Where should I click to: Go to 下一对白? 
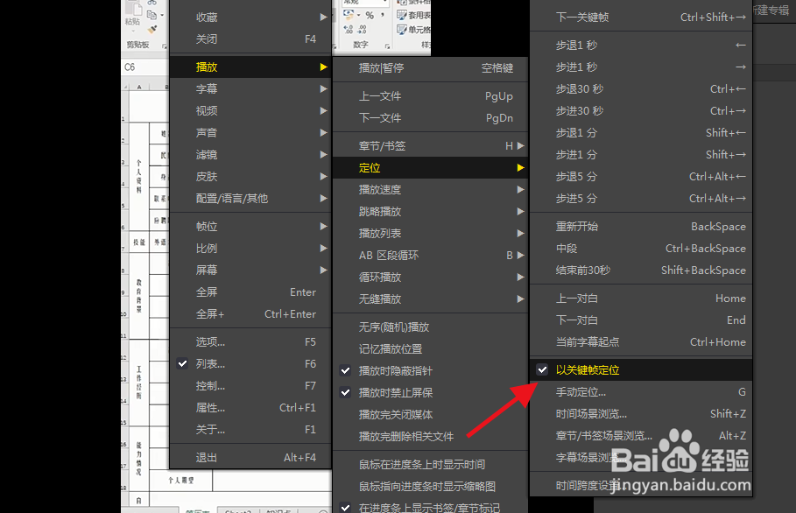[x=641, y=320]
